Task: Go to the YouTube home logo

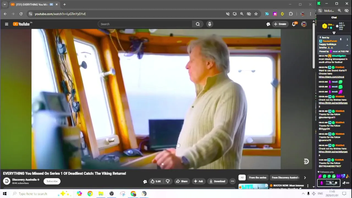Action: 22,24
